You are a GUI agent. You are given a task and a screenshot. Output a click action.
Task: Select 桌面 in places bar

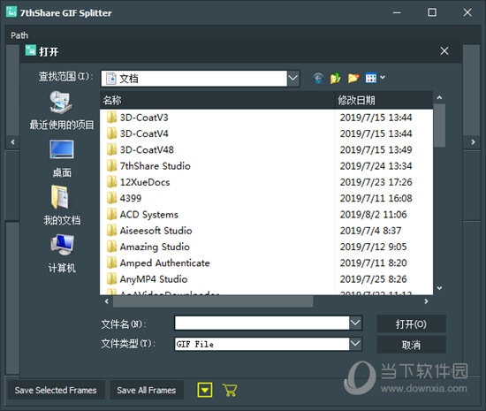(61, 158)
